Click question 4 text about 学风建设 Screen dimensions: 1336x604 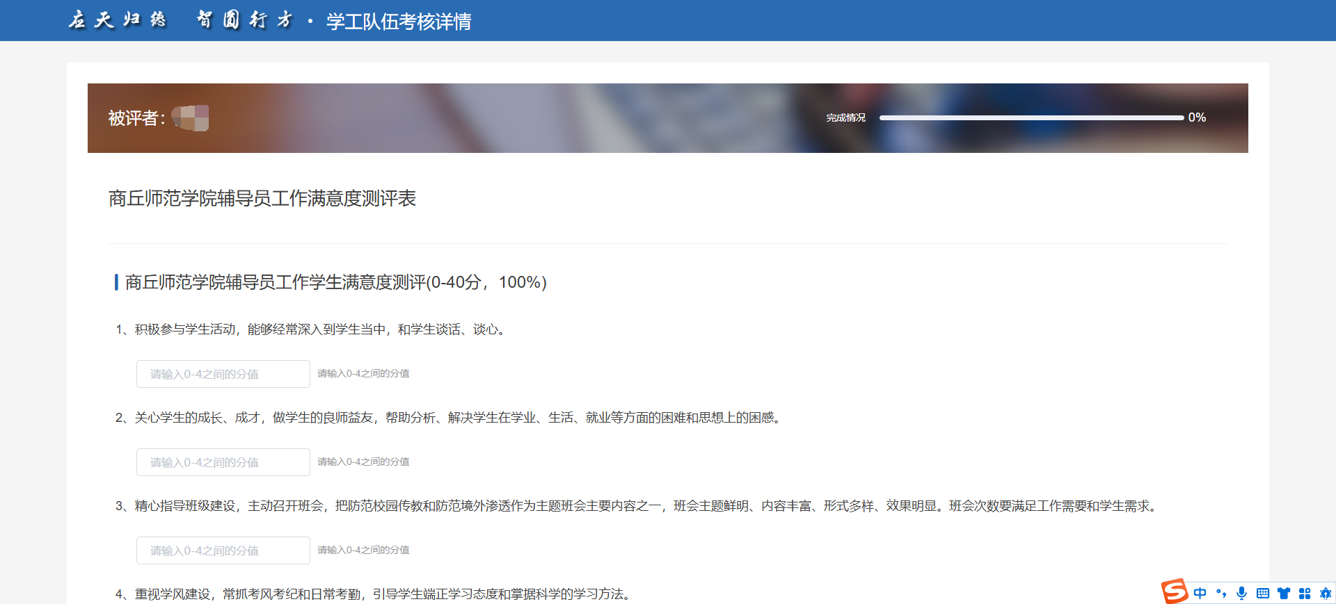(374, 594)
